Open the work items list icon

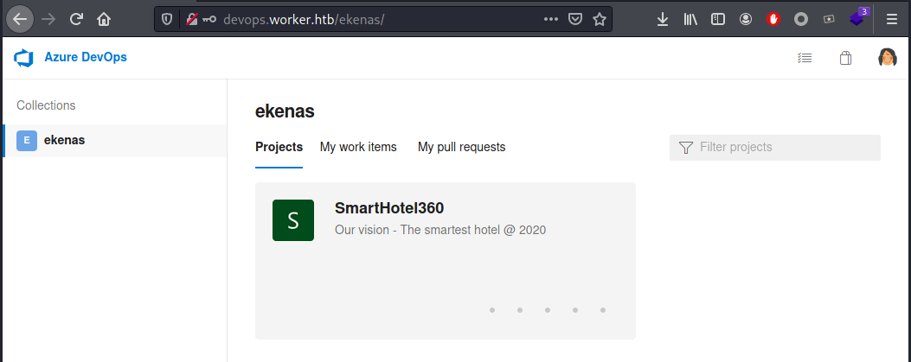tap(805, 58)
